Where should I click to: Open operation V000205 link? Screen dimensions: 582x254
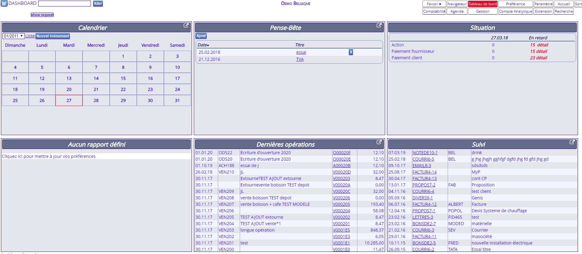tap(341, 204)
